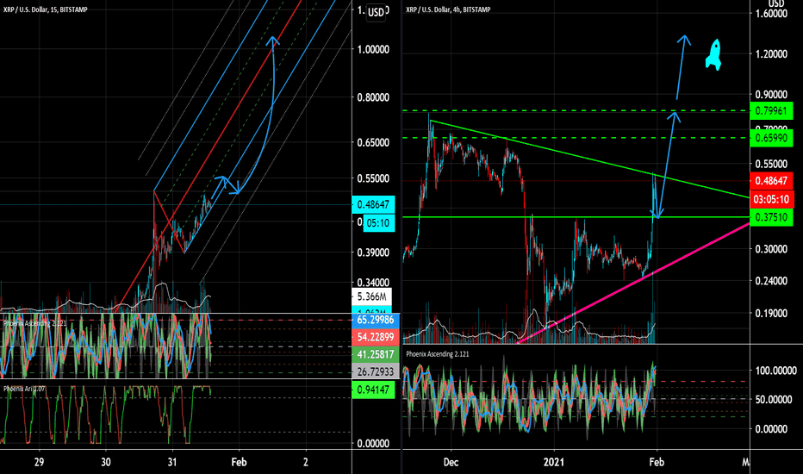Open the Phoenix Ari 1.07 indicator legend
803x474 pixels.
[x=24, y=389]
